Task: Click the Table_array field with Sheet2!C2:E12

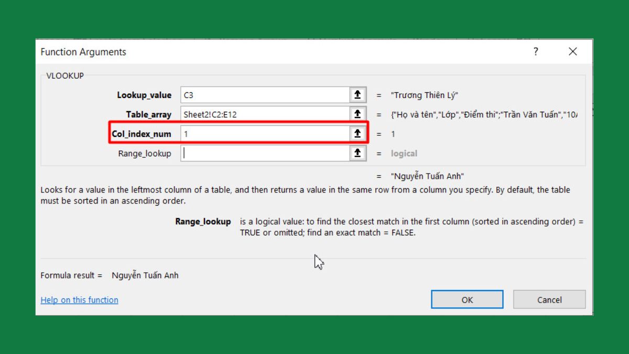Action: point(265,114)
